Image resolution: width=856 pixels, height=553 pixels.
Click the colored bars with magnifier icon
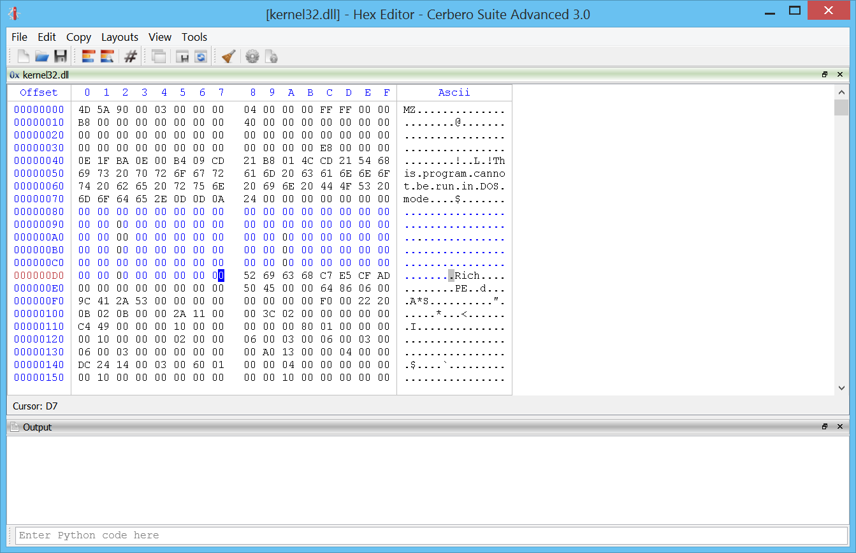point(107,57)
